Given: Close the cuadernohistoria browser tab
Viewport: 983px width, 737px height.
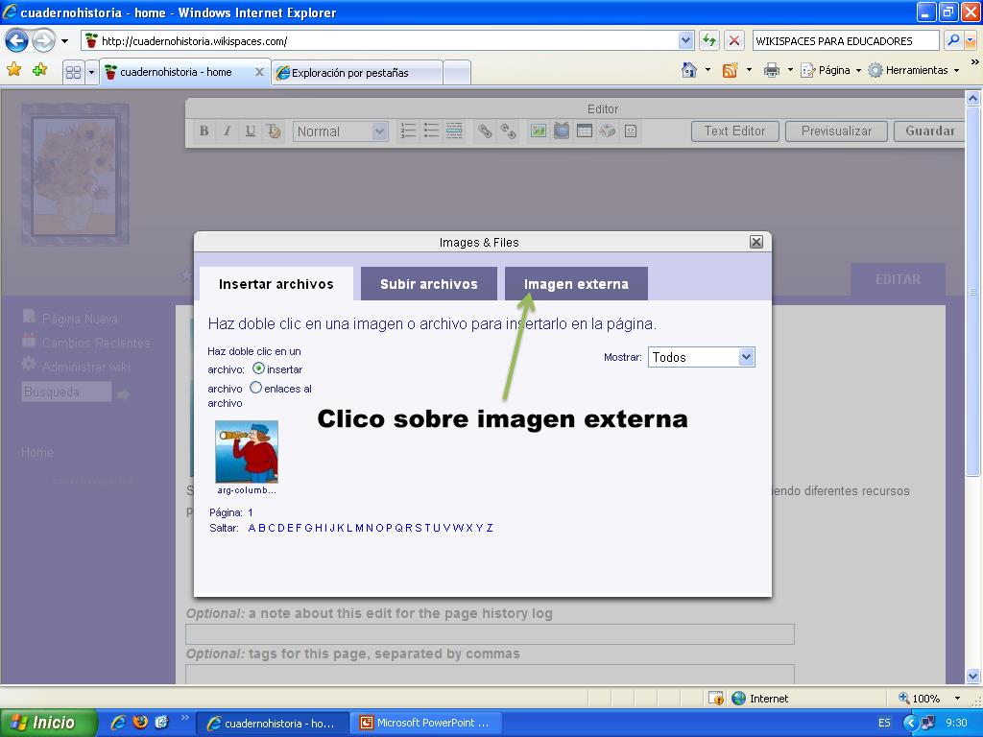Looking at the screenshot, I should [x=259, y=72].
